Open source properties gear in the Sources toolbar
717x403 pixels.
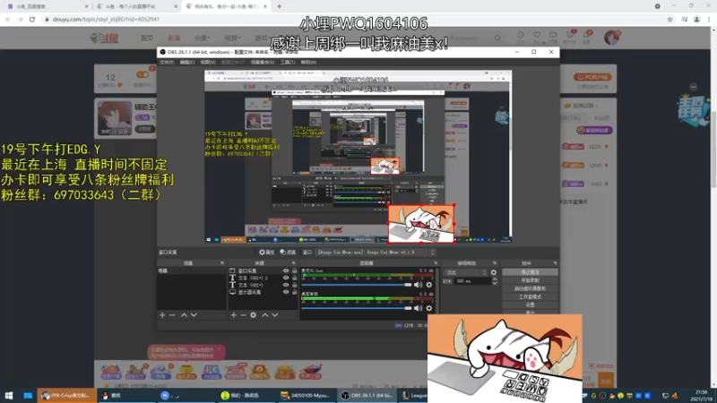tap(254, 315)
